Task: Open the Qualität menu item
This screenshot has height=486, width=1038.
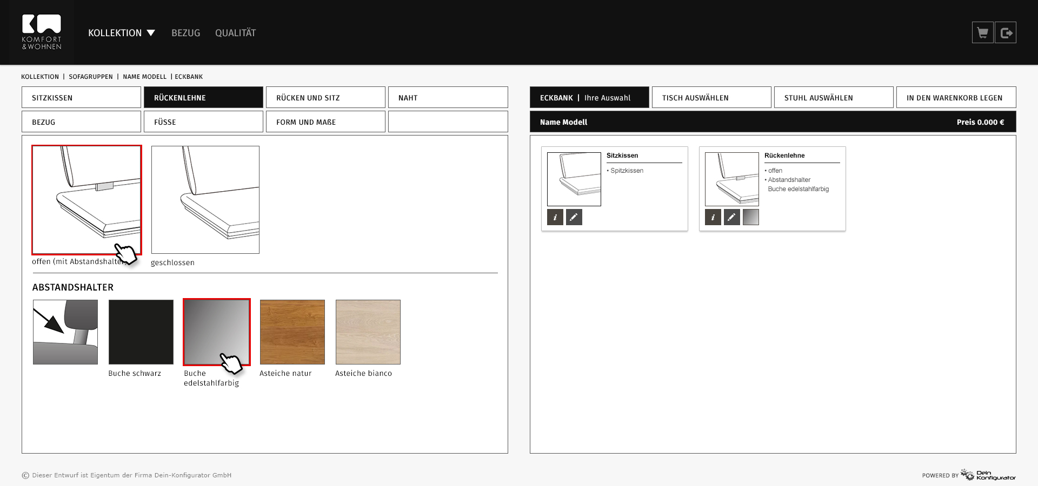Action: pos(235,33)
